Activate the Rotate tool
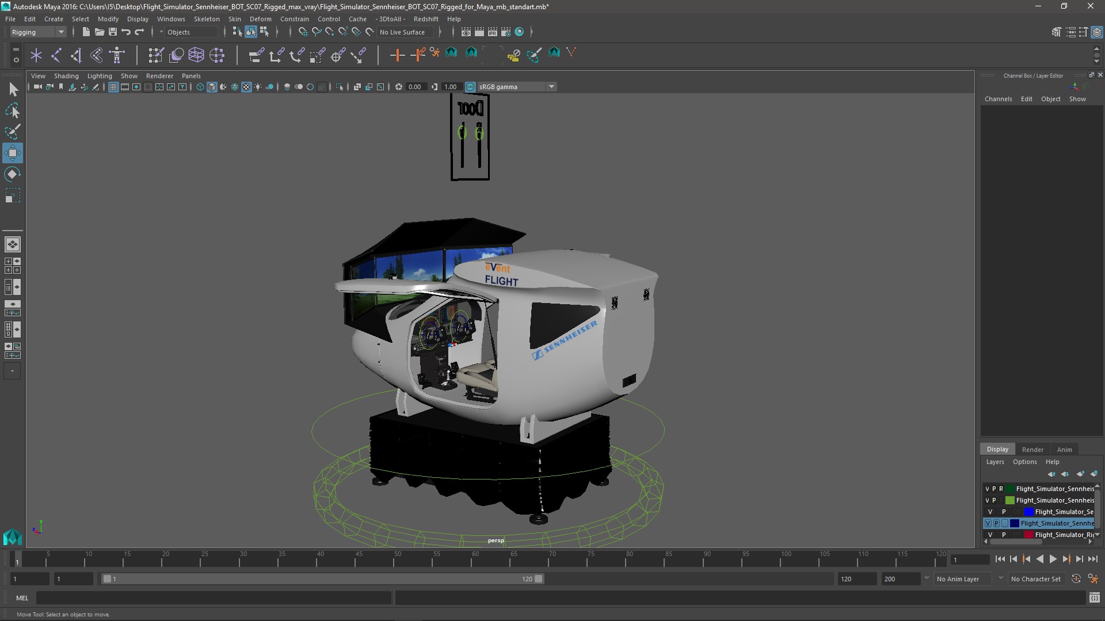Screen dimensions: 1105x621 pyautogui.click(x=13, y=174)
